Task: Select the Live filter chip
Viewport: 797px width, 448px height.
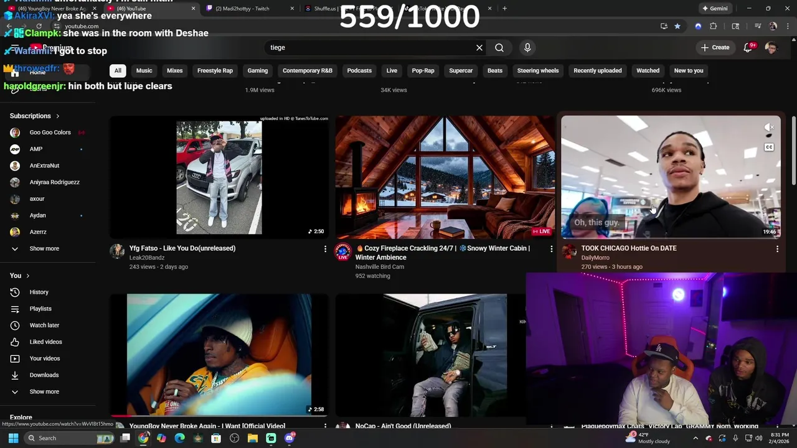Action: [392, 70]
